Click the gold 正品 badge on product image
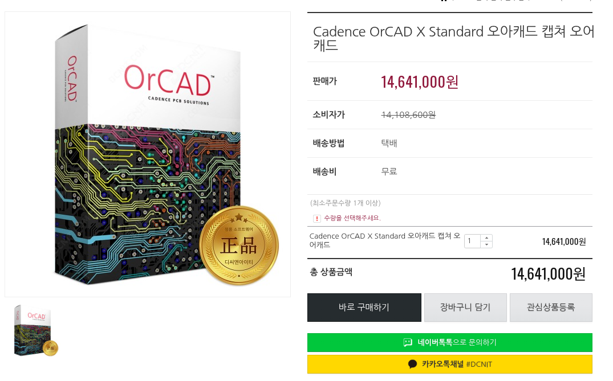The image size is (613, 381). tap(239, 245)
